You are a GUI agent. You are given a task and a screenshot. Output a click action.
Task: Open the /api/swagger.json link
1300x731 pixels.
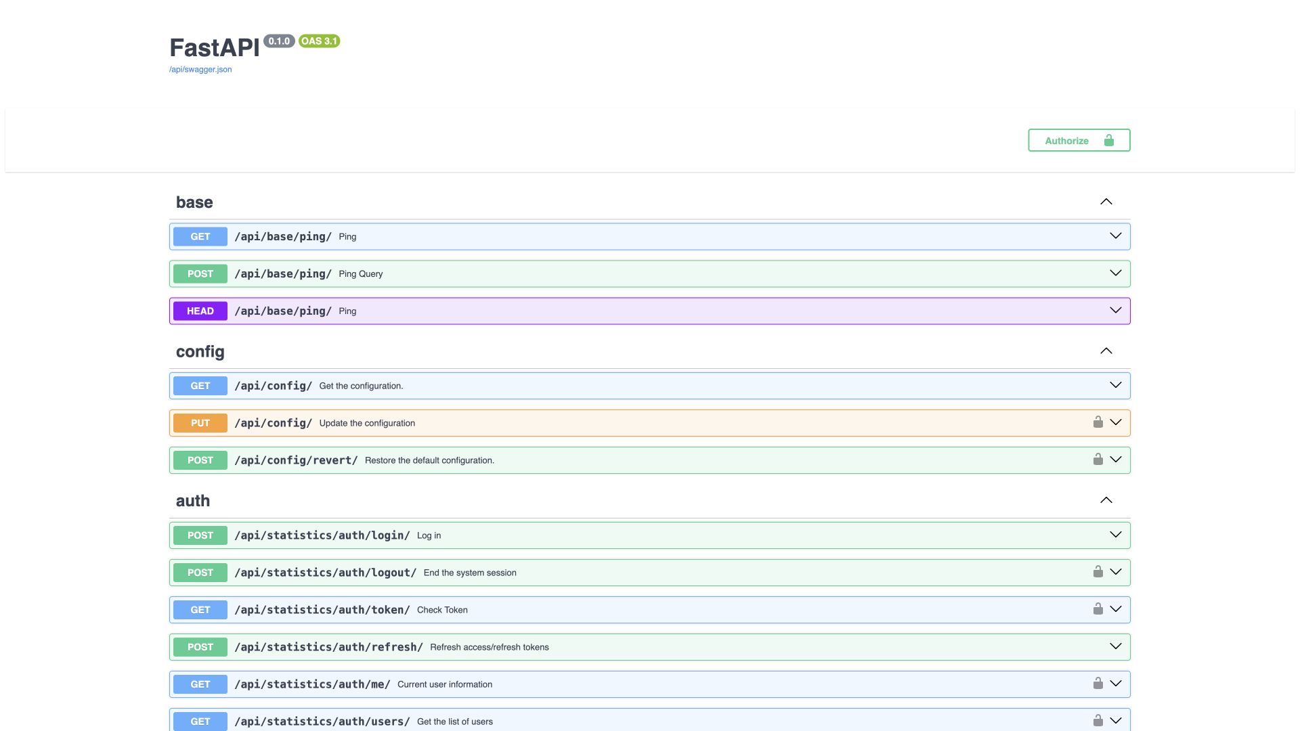coord(200,69)
